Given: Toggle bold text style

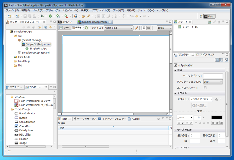Looking at the screenshot, I should point(179,123).
